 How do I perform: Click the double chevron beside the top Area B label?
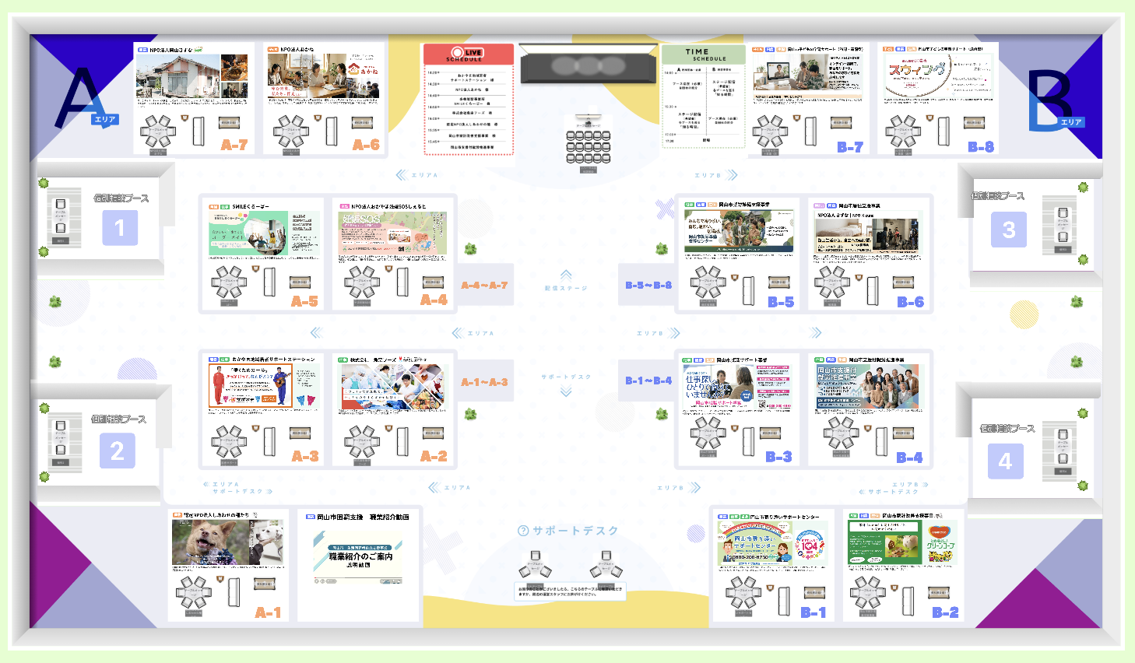pyautogui.click(x=732, y=175)
